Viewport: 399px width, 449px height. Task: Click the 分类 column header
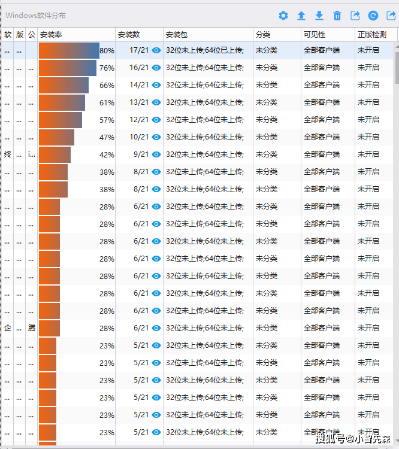(263, 35)
